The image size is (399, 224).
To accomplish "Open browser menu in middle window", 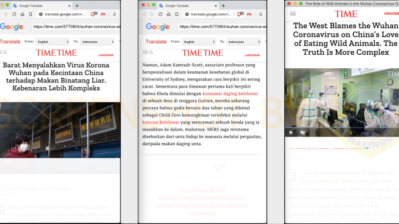I will [261, 14].
